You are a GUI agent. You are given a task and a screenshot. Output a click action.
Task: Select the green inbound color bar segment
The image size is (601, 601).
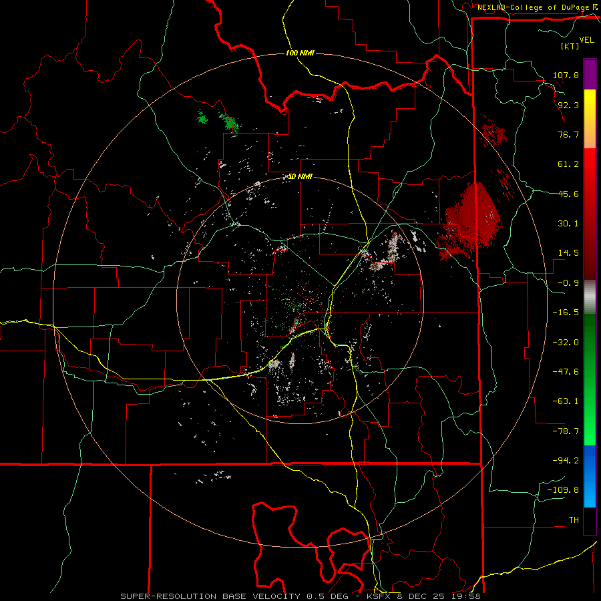[590, 379]
